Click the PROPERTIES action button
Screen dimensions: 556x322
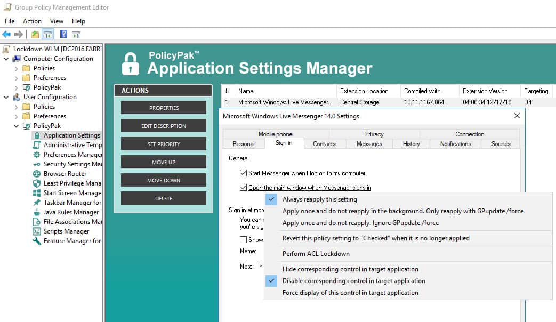[164, 108]
